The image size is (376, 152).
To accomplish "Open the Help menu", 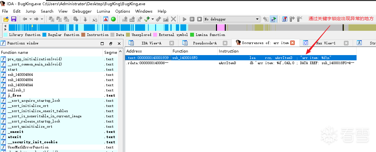I will [x=162, y=11].
